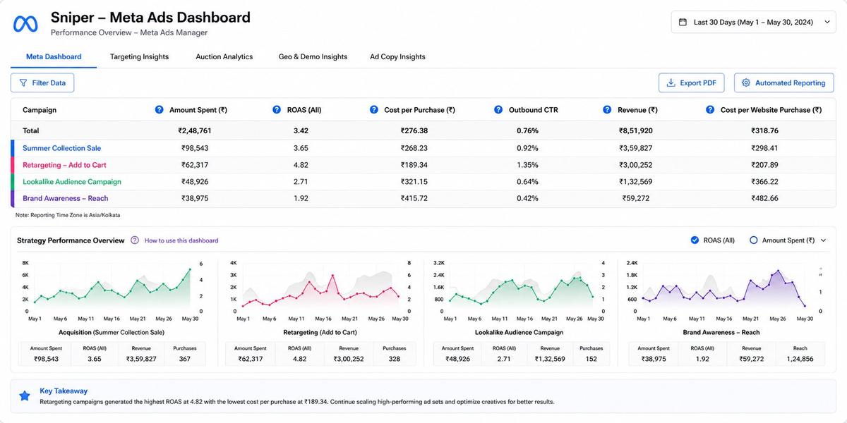Follow the How to use this dashboard link

click(x=181, y=240)
